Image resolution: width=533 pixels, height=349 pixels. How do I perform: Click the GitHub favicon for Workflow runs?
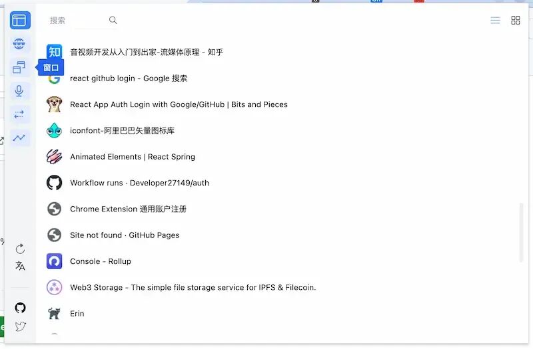point(55,182)
